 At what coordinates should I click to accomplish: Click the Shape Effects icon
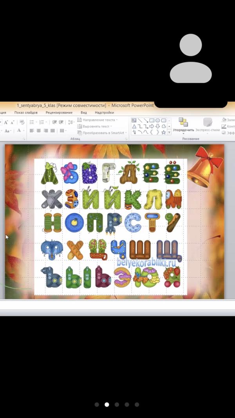click(x=224, y=133)
